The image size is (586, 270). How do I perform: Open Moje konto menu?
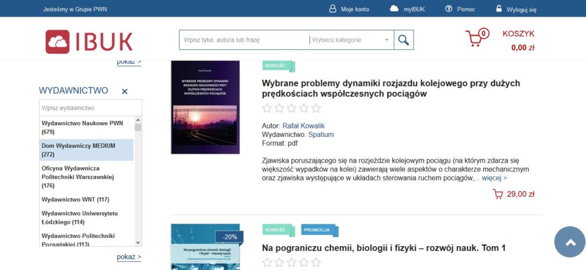click(x=355, y=9)
